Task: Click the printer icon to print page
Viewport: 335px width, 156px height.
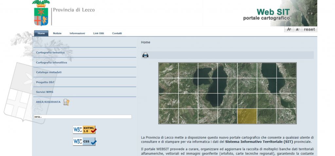Action: pyautogui.click(x=146, y=55)
